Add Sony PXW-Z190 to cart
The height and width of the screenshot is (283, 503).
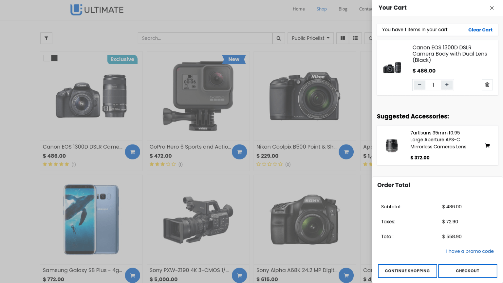[239, 275]
